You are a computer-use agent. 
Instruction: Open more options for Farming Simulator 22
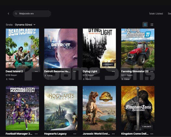coord(152,71)
